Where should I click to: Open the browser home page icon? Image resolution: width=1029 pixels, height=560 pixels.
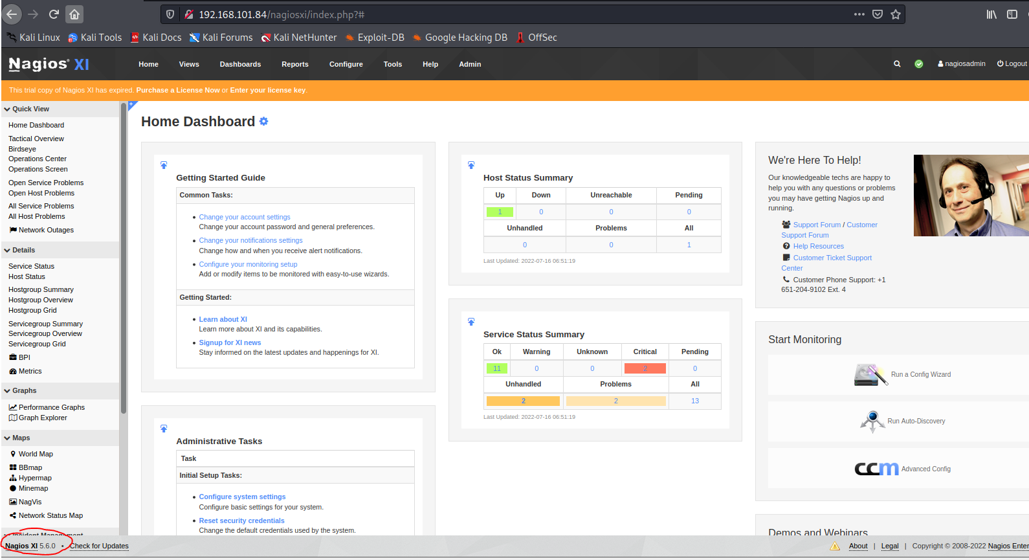pos(74,14)
